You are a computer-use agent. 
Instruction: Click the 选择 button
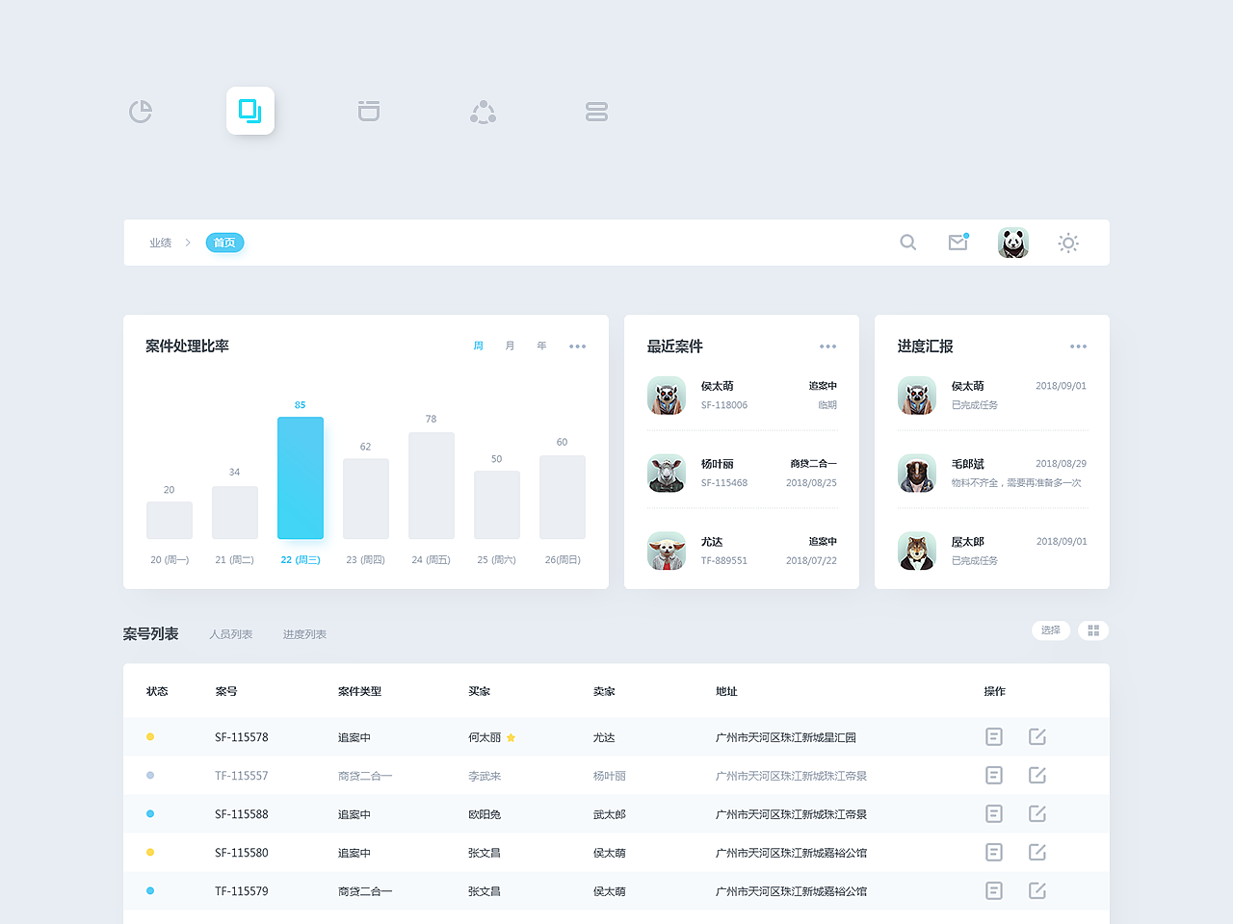tap(1050, 630)
